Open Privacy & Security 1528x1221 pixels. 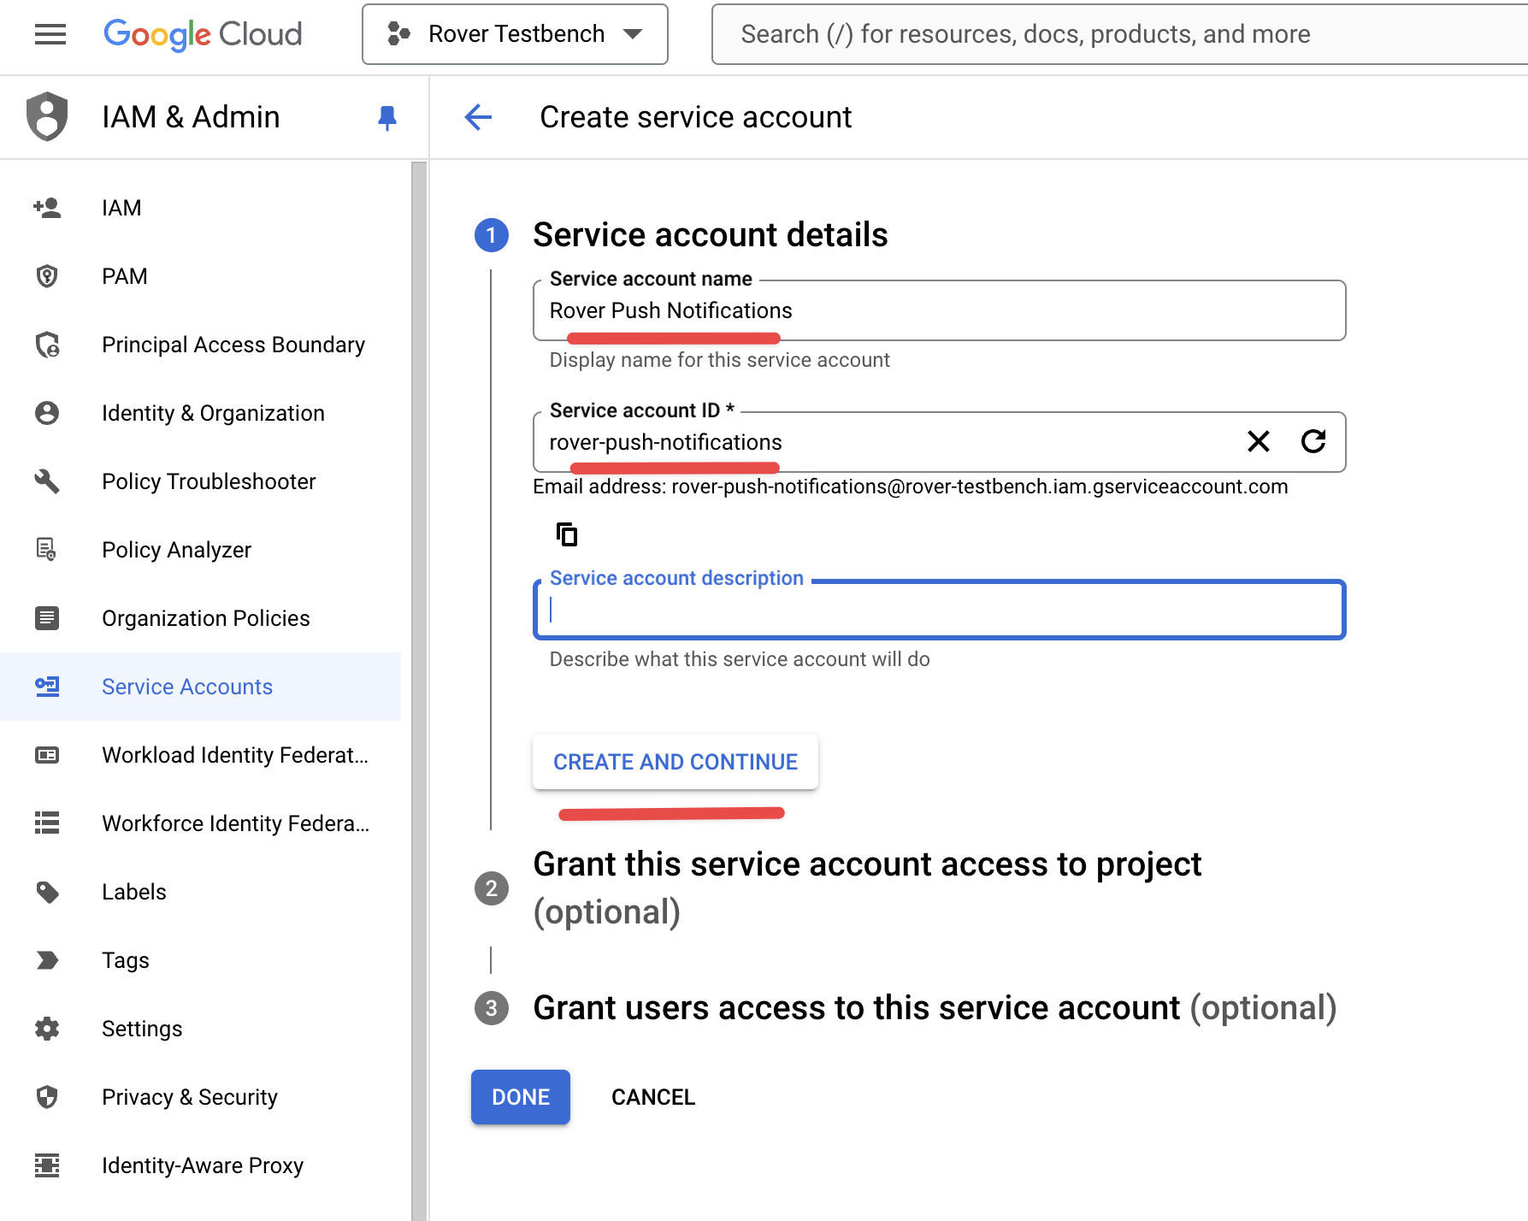click(190, 1097)
